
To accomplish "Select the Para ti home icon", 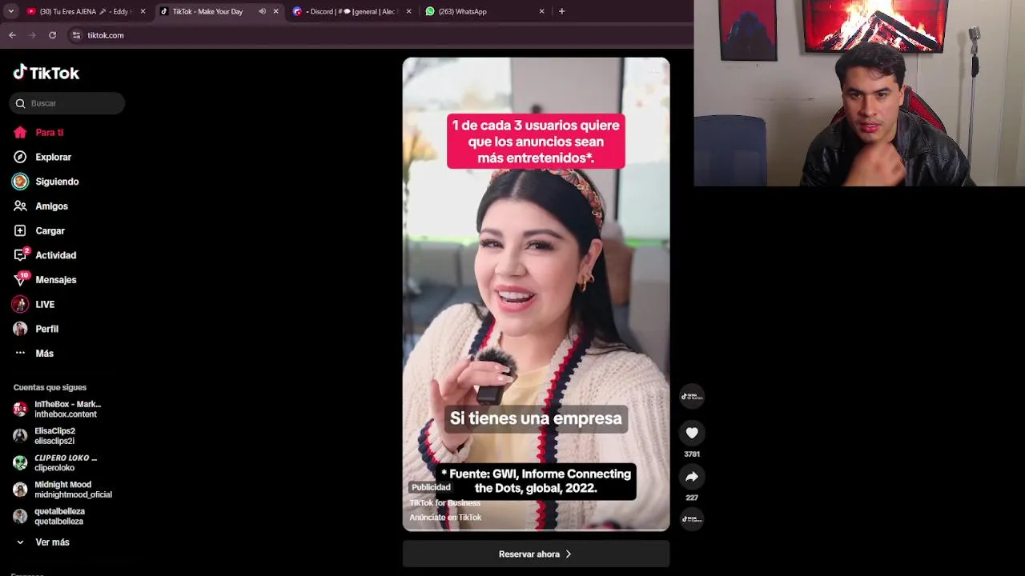I will pos(20,133).
